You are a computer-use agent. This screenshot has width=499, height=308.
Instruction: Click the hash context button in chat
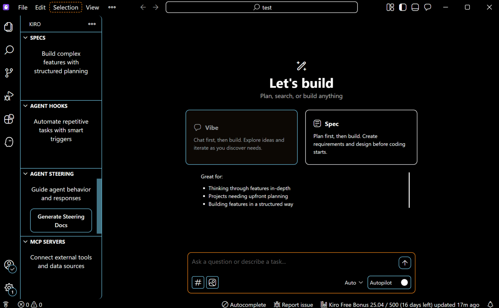tap(198, 282)
